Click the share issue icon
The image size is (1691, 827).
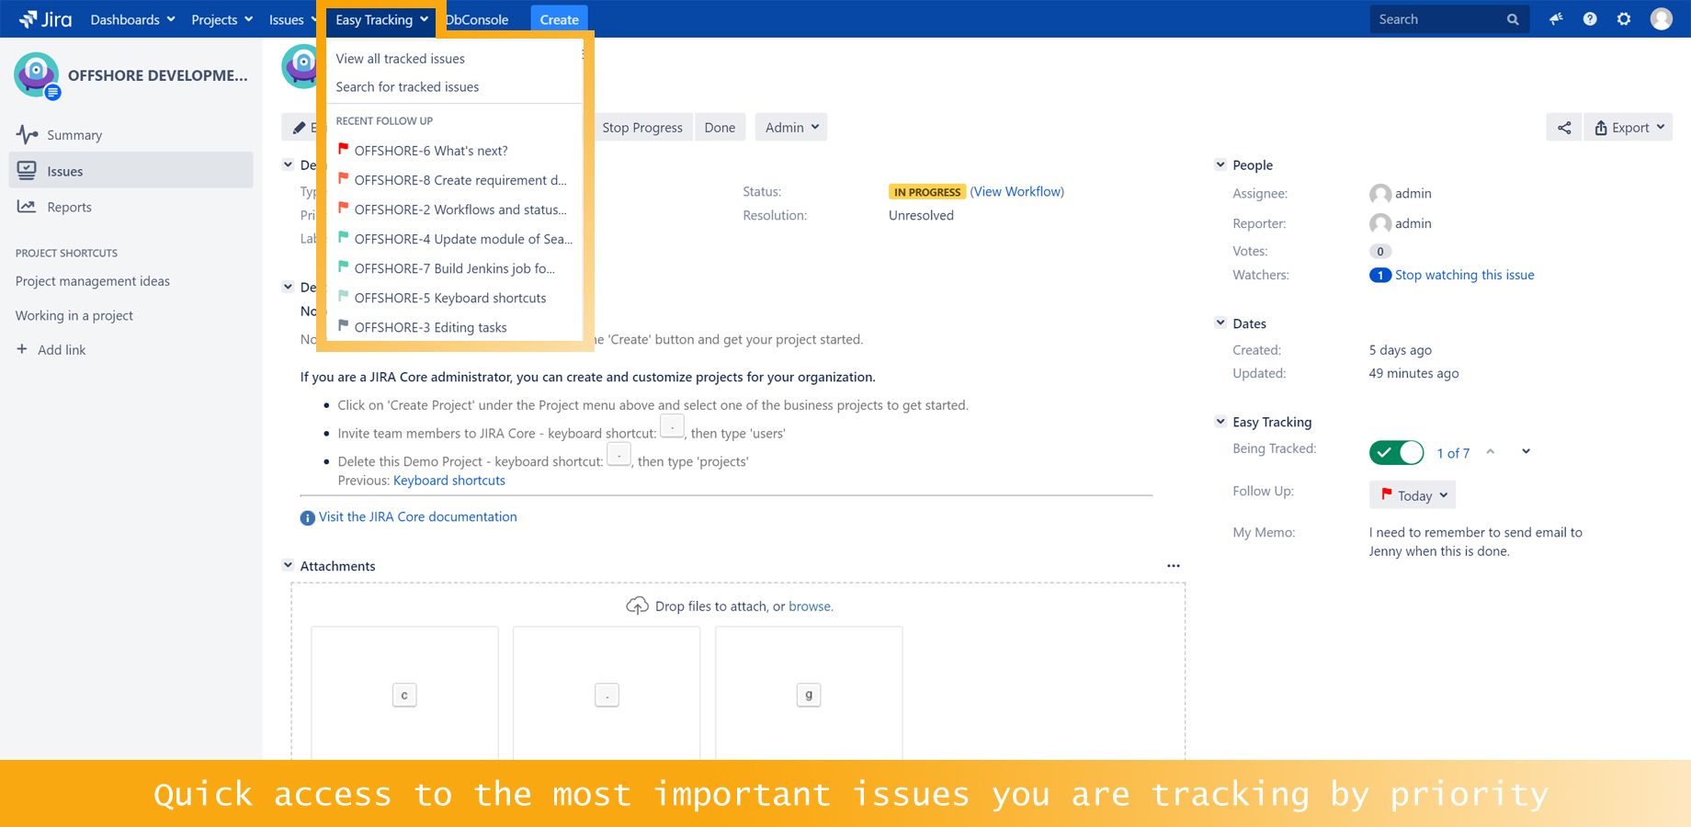coord(1564,128)
